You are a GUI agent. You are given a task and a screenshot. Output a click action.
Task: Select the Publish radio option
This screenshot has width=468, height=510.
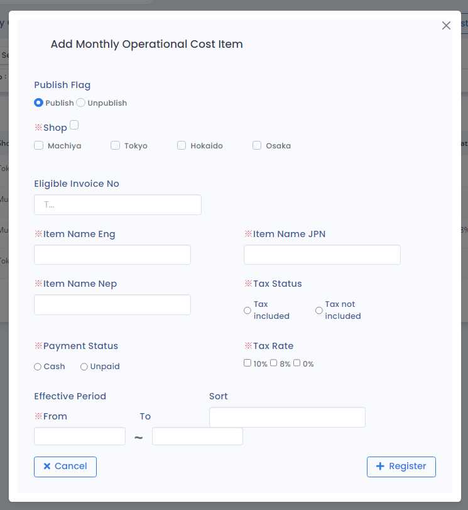(38, 103)
